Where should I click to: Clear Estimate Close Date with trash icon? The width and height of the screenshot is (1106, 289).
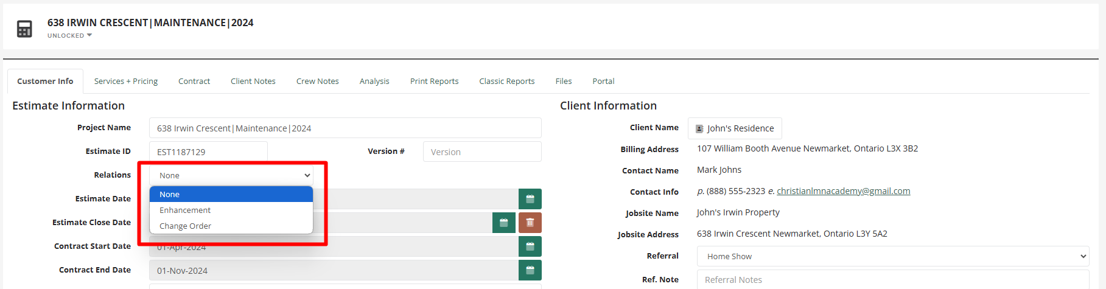[530, 223]
